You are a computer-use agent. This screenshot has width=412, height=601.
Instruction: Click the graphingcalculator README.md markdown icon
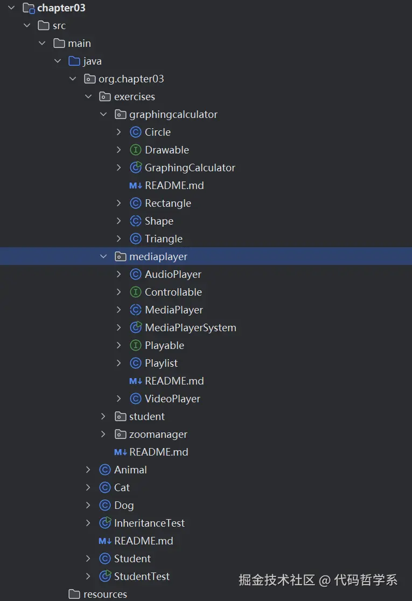pyautogui.click(x=135, y=185)
